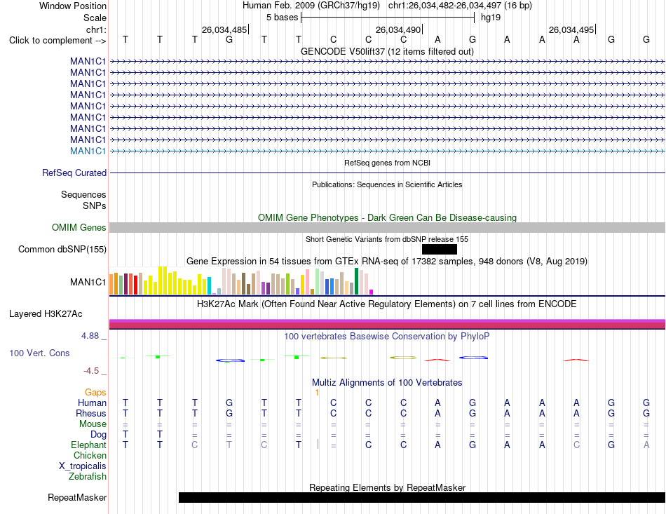Click the Zebrafish alignment row label
Image resolution: width=666 pixels, height=514 pixels.
click(88, 477)
